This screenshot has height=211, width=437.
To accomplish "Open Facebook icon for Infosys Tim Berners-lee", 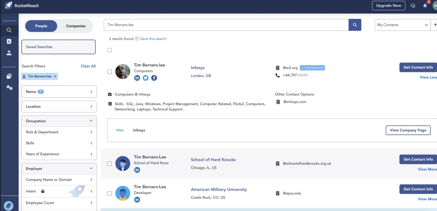I will click(154, 78).
